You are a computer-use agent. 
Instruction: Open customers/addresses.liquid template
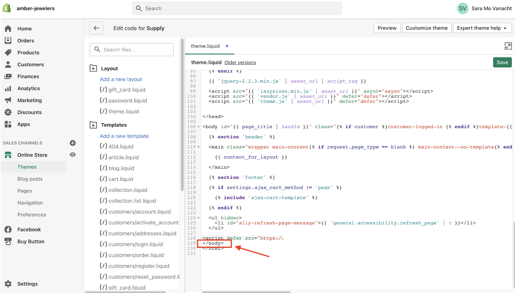click(x=138, y=234)
